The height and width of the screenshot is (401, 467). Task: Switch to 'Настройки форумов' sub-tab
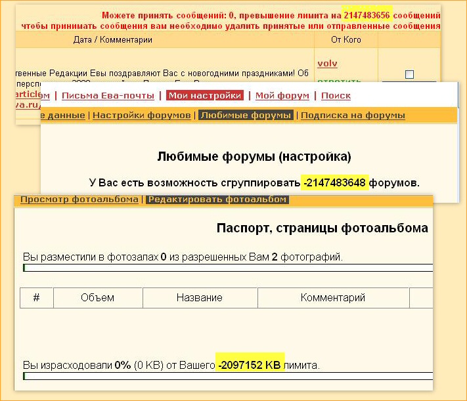pyautogui.click(x=141, y=116)
